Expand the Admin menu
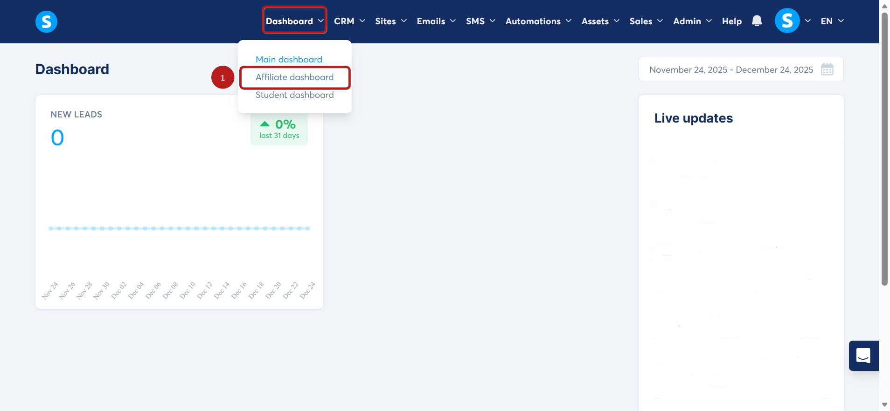The image size is (890, 411). 692,21
